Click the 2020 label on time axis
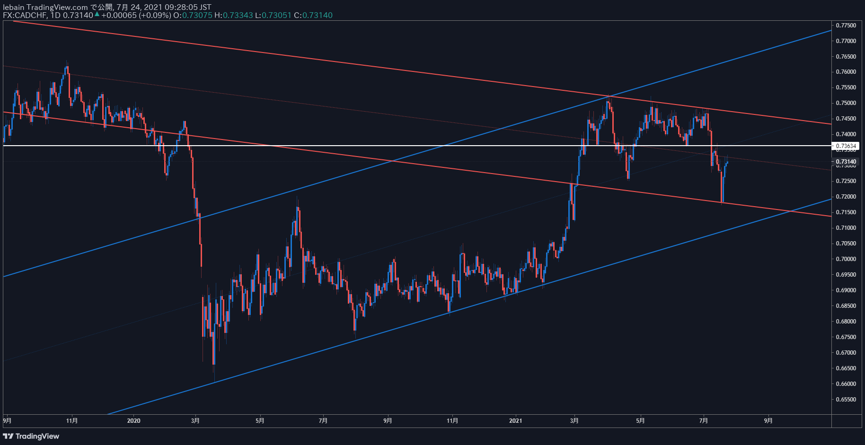Viewport: 865px width, 445px height. (x=134, y=420)
